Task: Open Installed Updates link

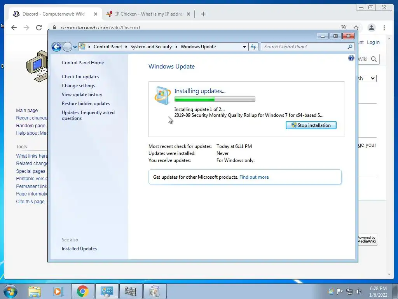Action: click(79, 249)
